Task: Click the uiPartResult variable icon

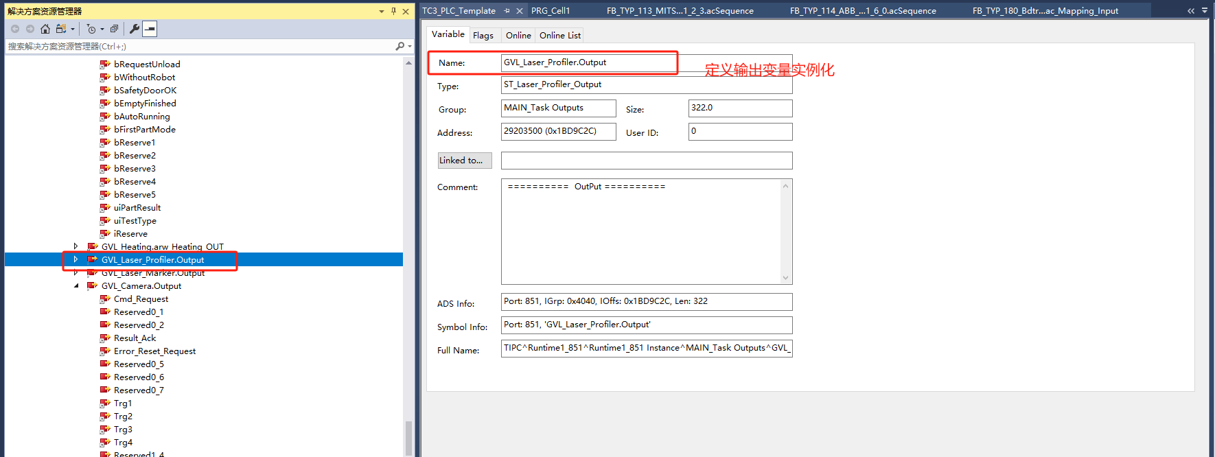Action: point(105,208)
